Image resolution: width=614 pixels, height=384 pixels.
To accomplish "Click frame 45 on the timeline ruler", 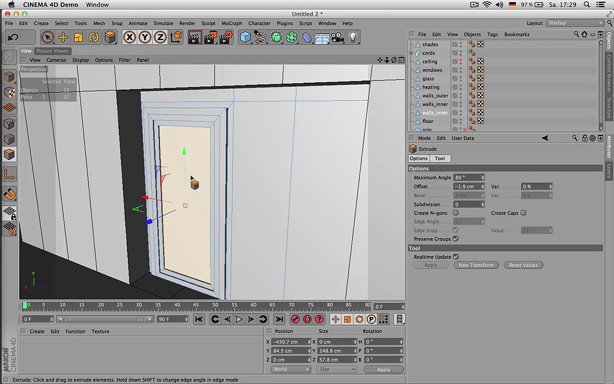I will coord(196,306).
